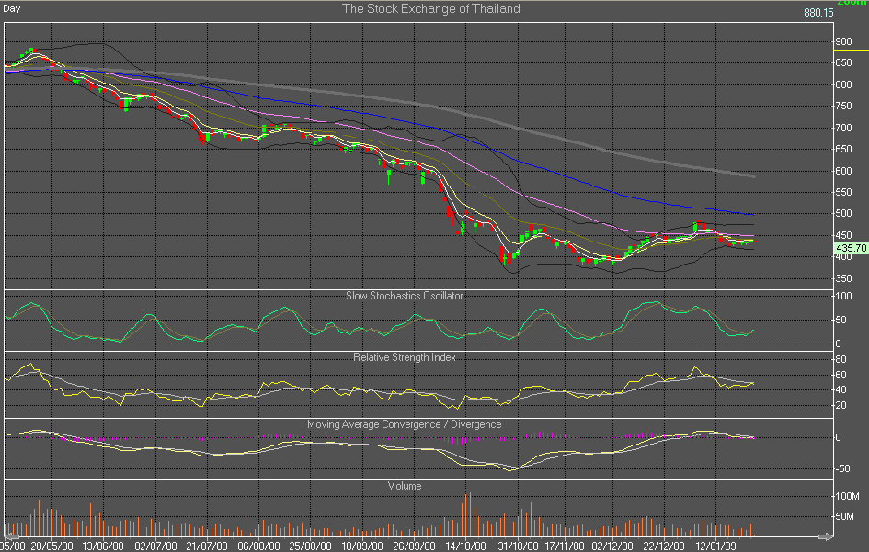Click the 100 label on the stochastics axis

pos(843,297)
